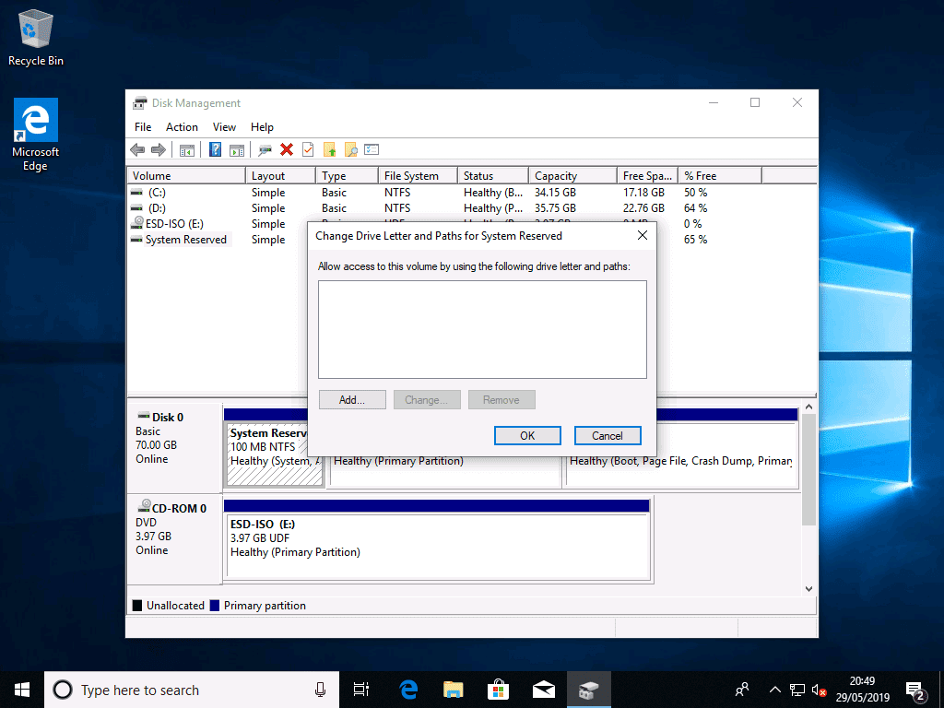Click the Properties checkmark page icon

point(308,150)
